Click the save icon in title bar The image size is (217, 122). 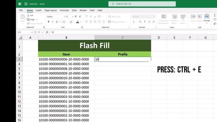pyautogui.click(x=26, y=4)
